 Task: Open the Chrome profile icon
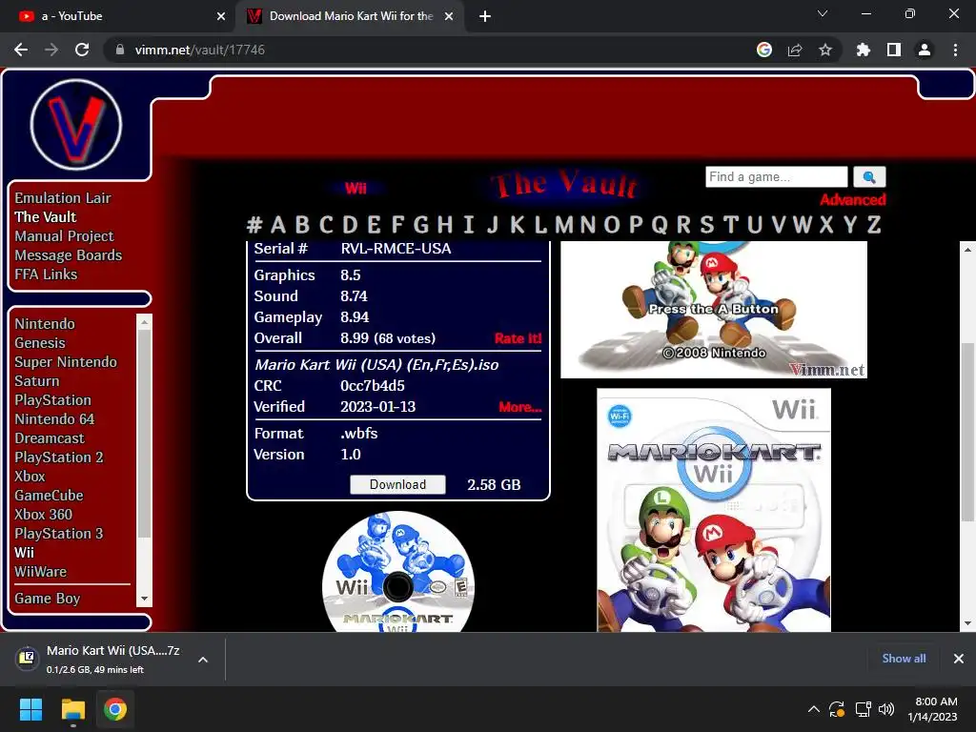[925, 50]
